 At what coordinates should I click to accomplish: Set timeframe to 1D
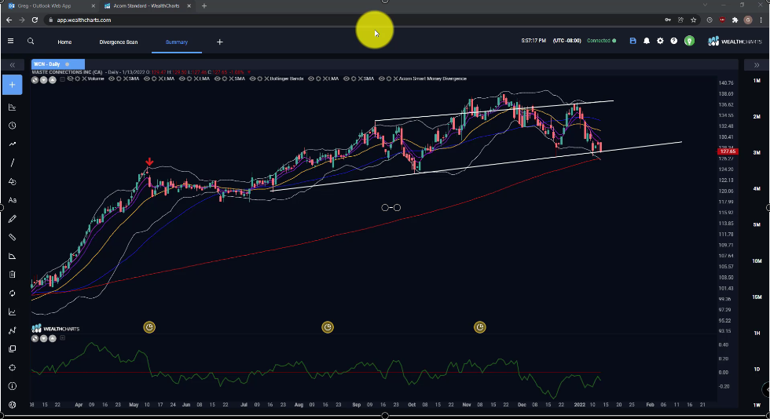coord(757,369)
